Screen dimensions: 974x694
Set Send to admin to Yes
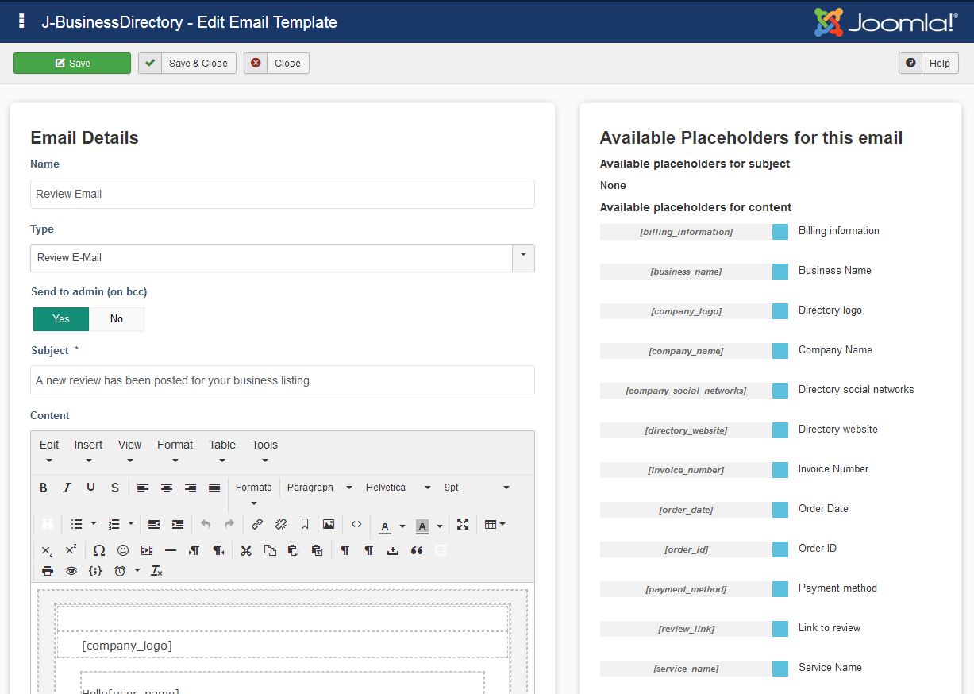(61, 319)
